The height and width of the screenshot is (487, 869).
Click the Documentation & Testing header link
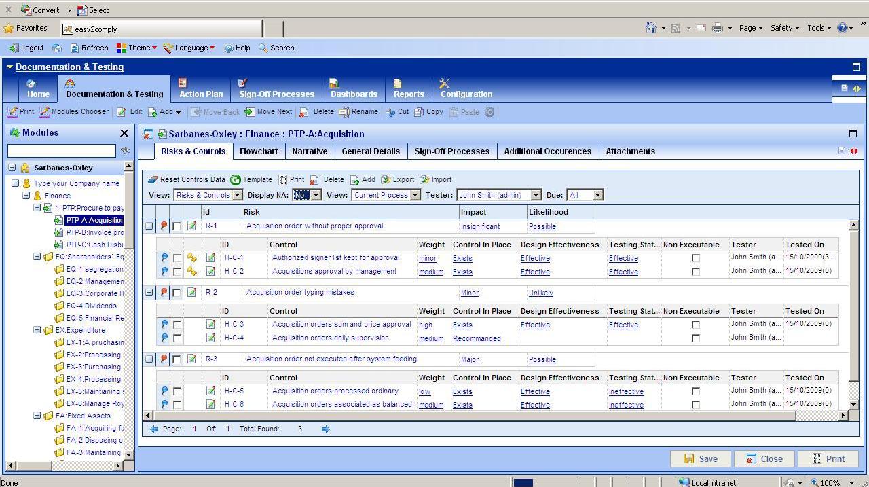[x=69, y=67]
